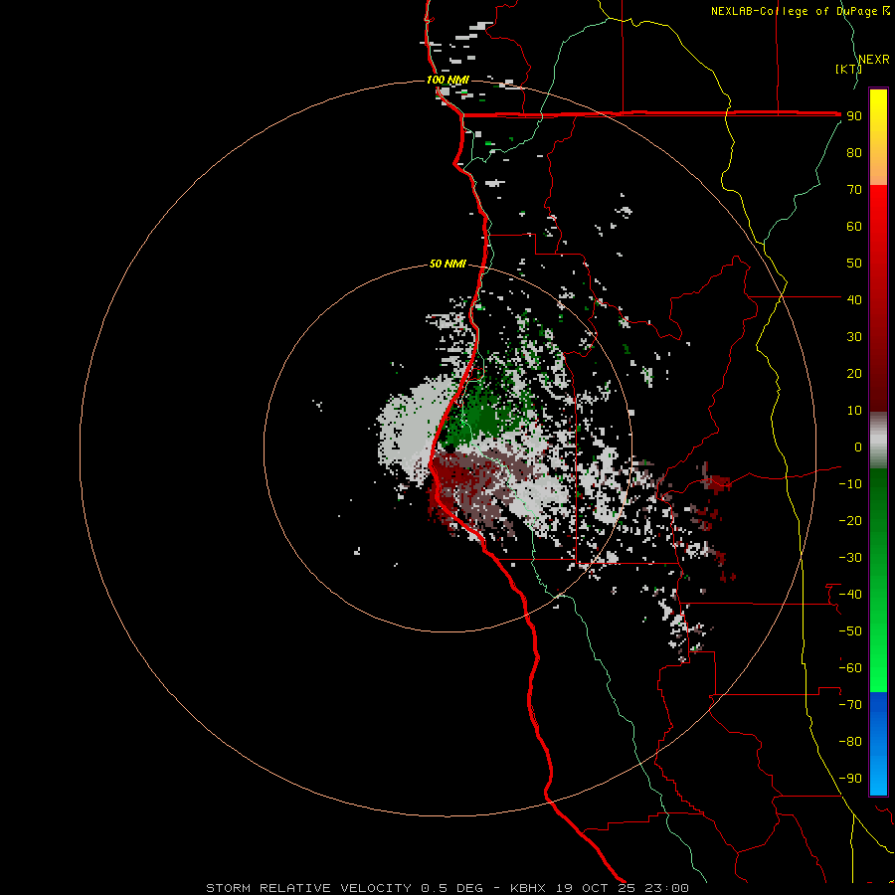Select the -10 legend value
This screenshot has width=895, height=895.
coord(850,484)
